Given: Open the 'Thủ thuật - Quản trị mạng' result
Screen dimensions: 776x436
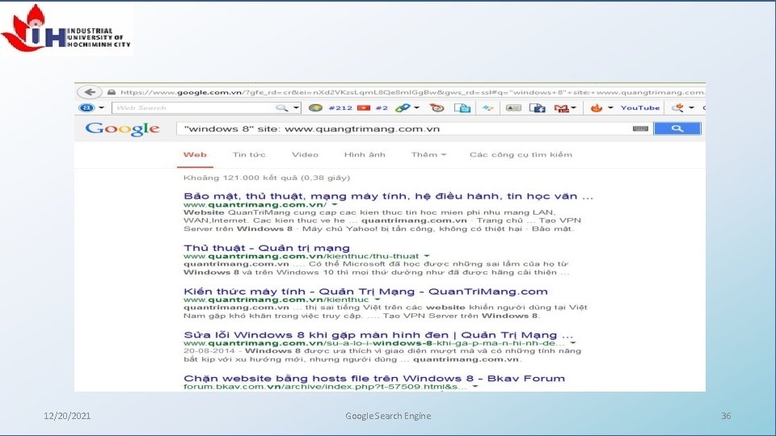Looking at the screenshot, I should tap(266, 248).
